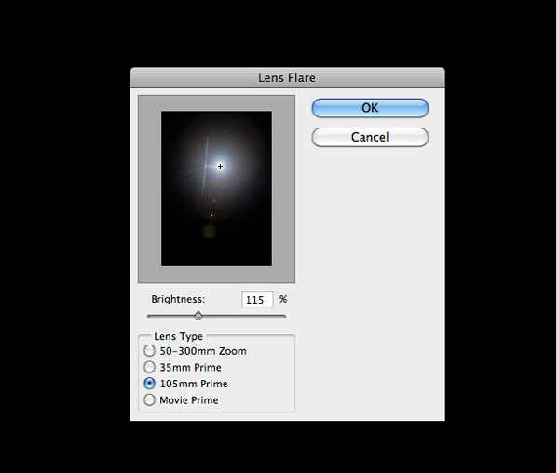
Task: Click the Brightness percentage input field
Action: (x=257, y=300)
